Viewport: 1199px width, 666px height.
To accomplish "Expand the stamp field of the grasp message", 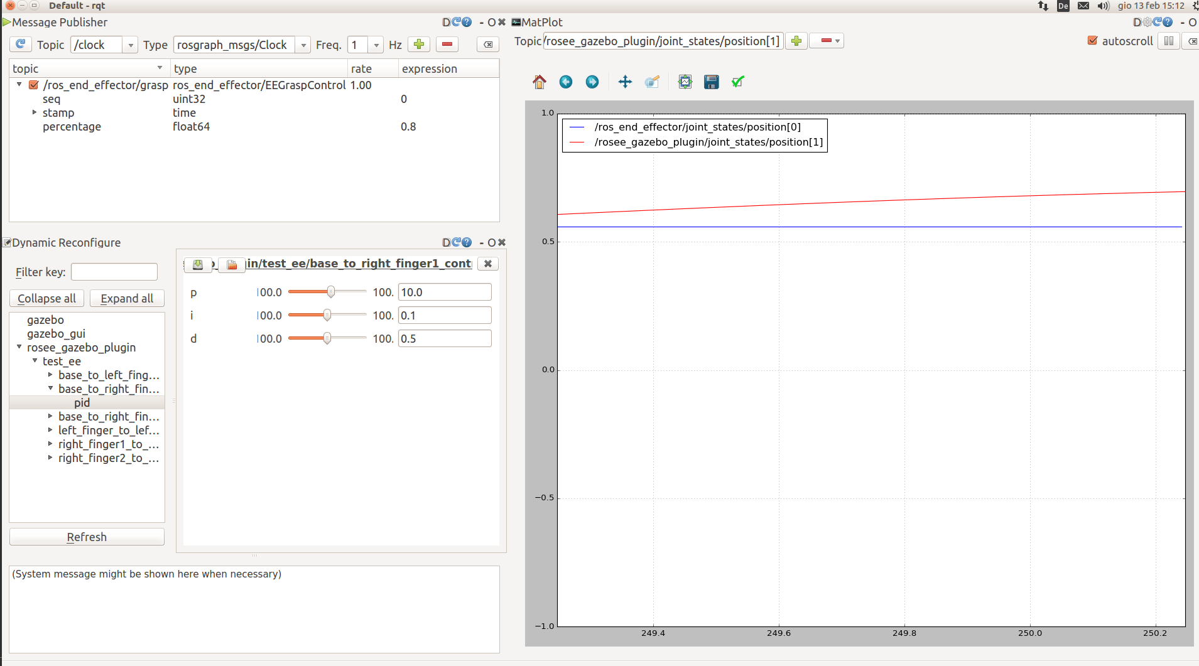I will click(x=34, y=113).
